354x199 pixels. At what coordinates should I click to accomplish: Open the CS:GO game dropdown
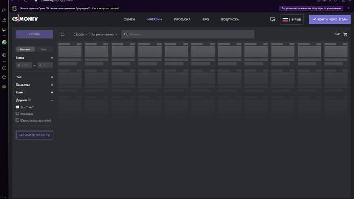[80, 34]
